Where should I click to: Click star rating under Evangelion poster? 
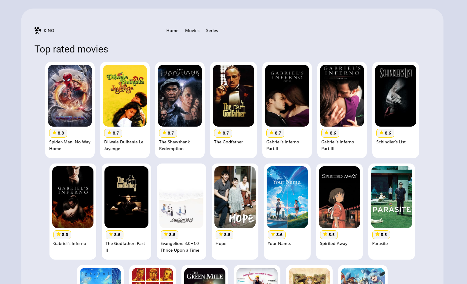tap(170, 235)
